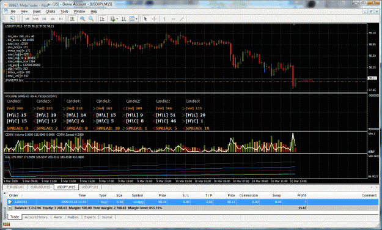Select the H4 timeframe button
Viewport: 382px width, 230px height.
(x=53, y=19)
